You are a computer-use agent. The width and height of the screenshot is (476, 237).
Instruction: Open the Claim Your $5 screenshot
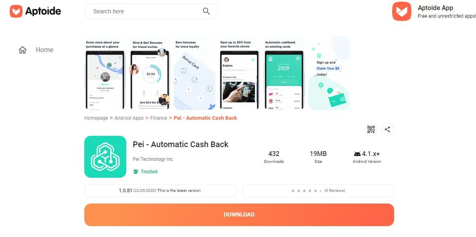click(329, 73)
